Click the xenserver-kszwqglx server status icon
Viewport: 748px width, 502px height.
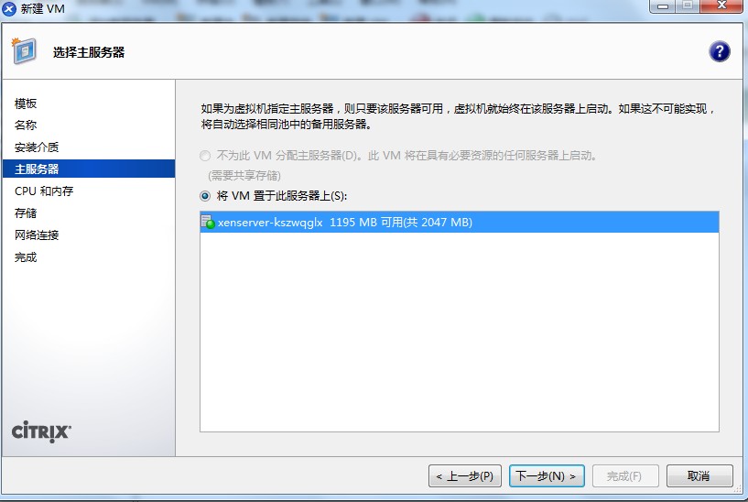click(208, 222)
